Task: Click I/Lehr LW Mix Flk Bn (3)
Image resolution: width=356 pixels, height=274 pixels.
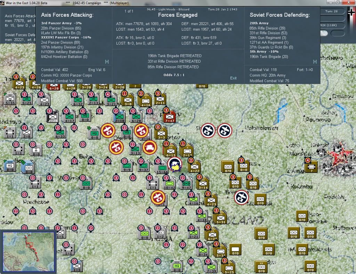Action: click(x=61, y=33)
